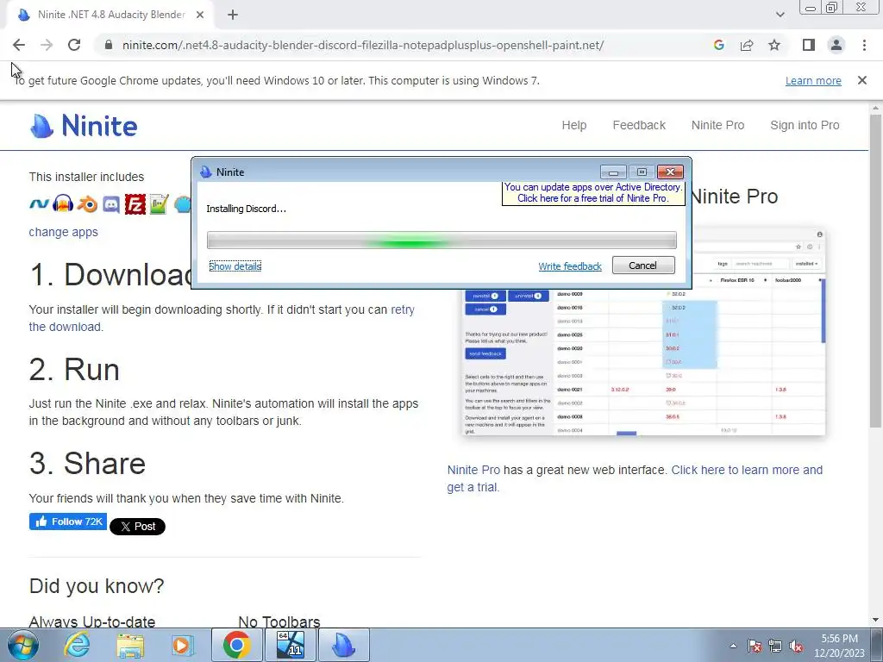Open Windows Media Player on the taskbar

click(x=183, y=645)
